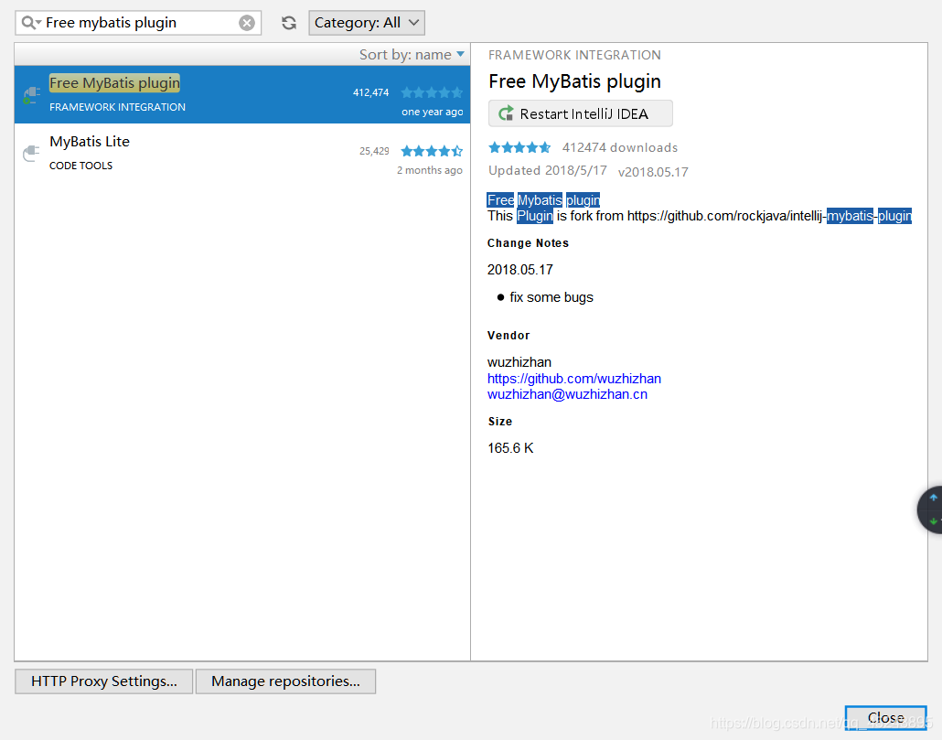Click Manage repositories button

[x=286, y=681]
